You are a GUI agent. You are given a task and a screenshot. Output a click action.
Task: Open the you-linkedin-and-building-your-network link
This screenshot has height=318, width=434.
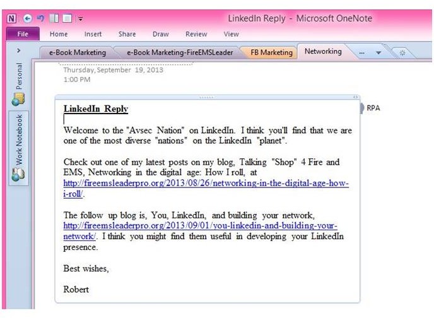pyautogui.click(x=201, y=231)
